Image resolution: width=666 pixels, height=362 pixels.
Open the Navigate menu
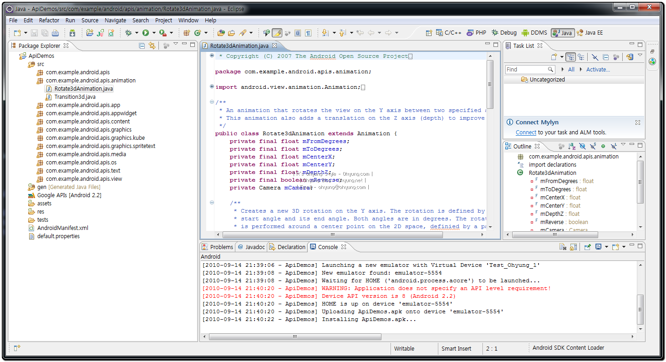(x=115, y=20)
